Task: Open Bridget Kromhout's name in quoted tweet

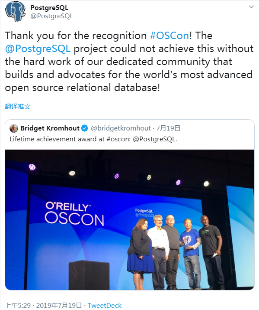Action: tap(50, 128)
